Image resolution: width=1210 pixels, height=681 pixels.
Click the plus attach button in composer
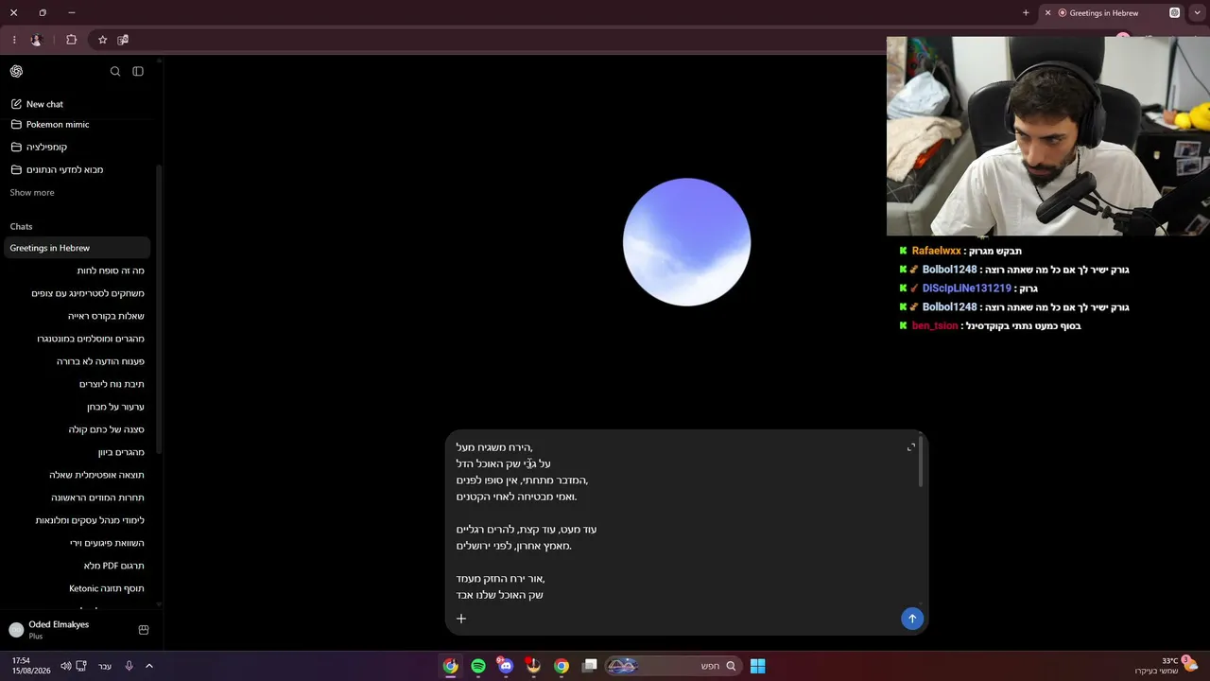click(461, 619)
